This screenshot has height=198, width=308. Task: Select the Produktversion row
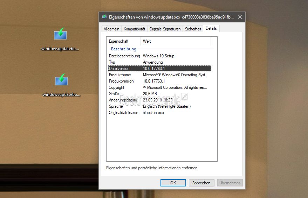click(x=159, y=81)
